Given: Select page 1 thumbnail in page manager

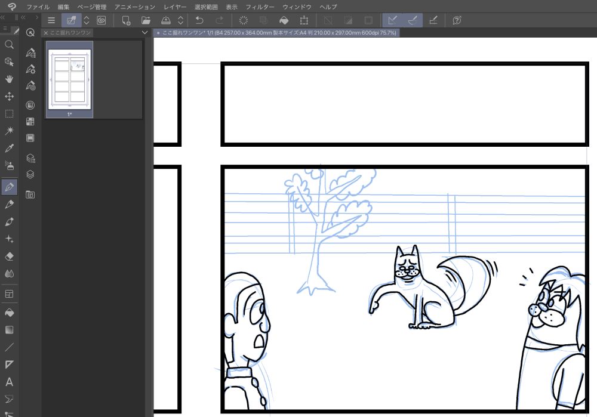Looking at the screenshot, I should 70,79.
